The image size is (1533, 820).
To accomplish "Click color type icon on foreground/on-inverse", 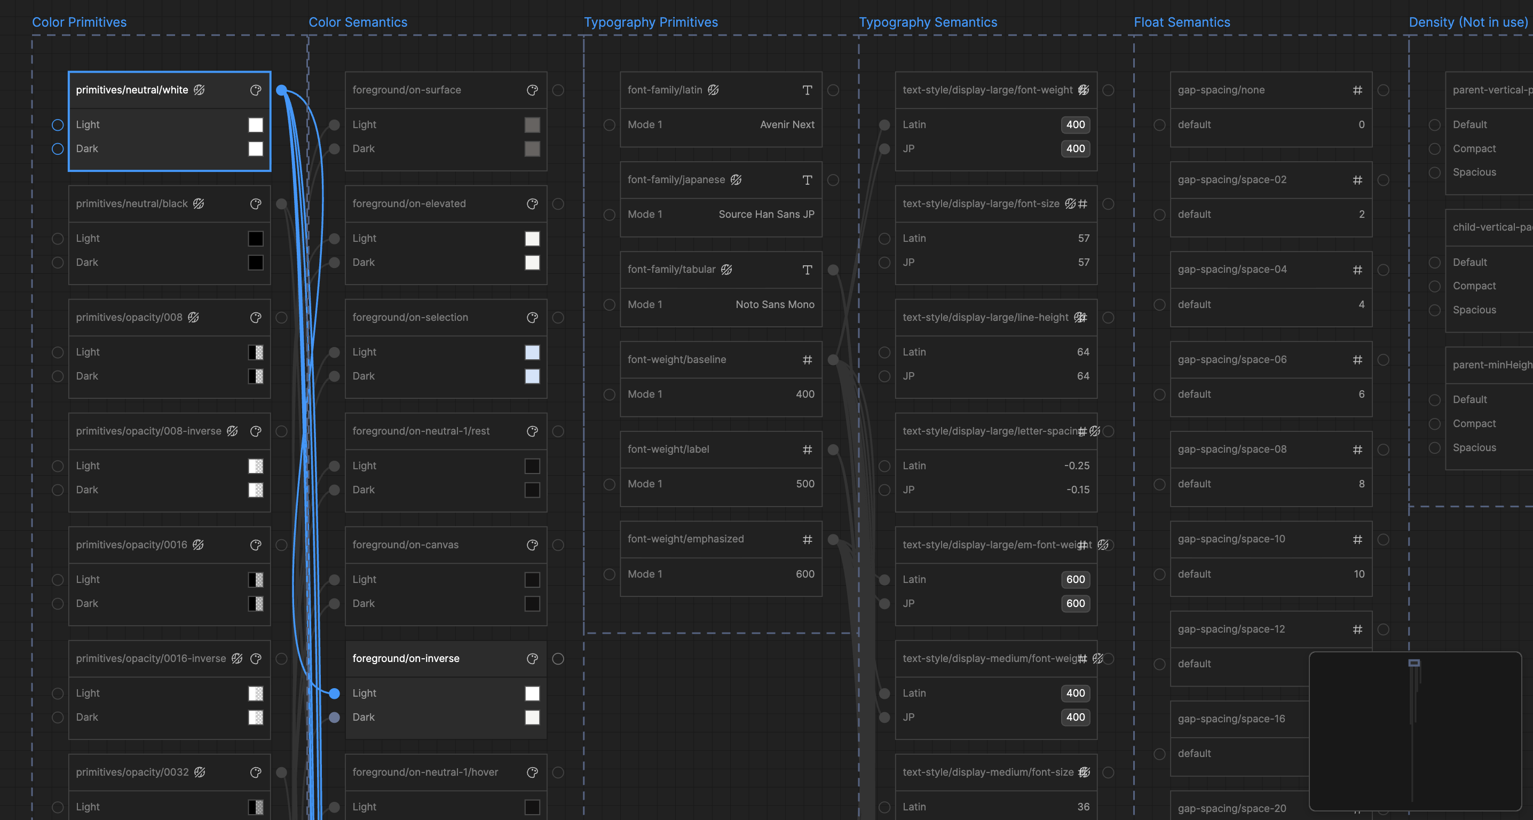I will (533, 658).
